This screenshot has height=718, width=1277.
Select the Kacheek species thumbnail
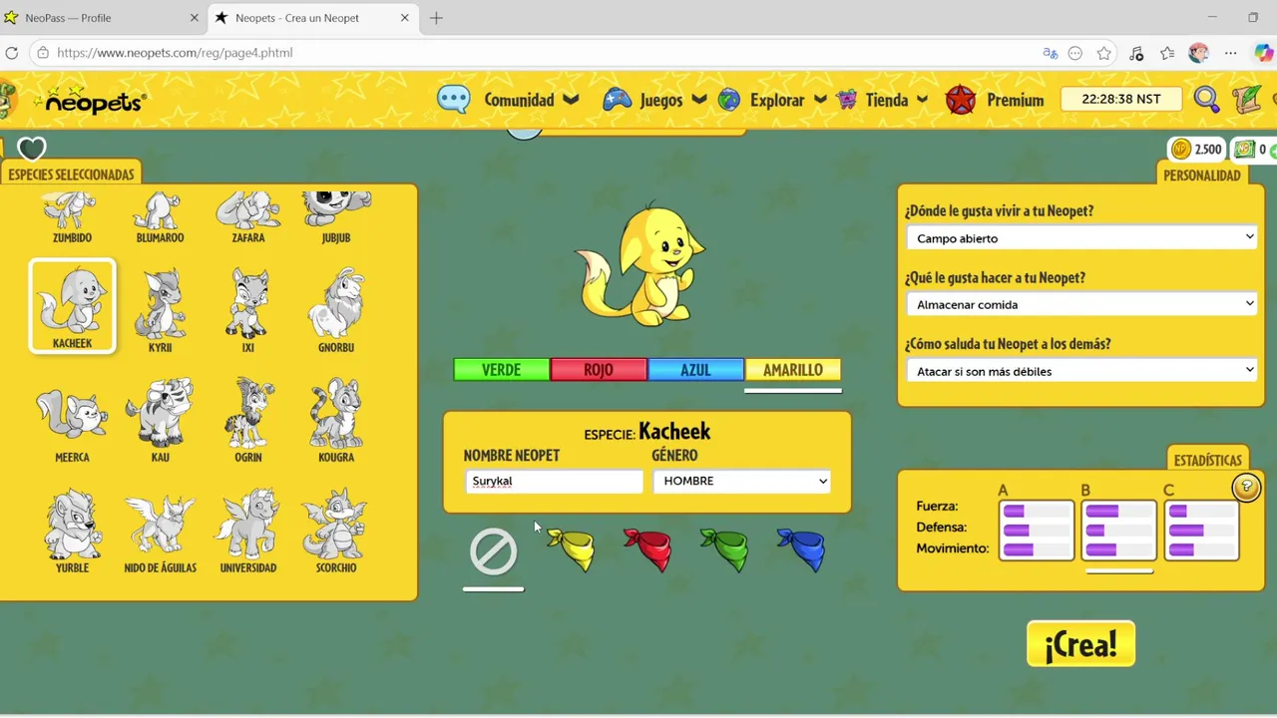click(73, 306)
